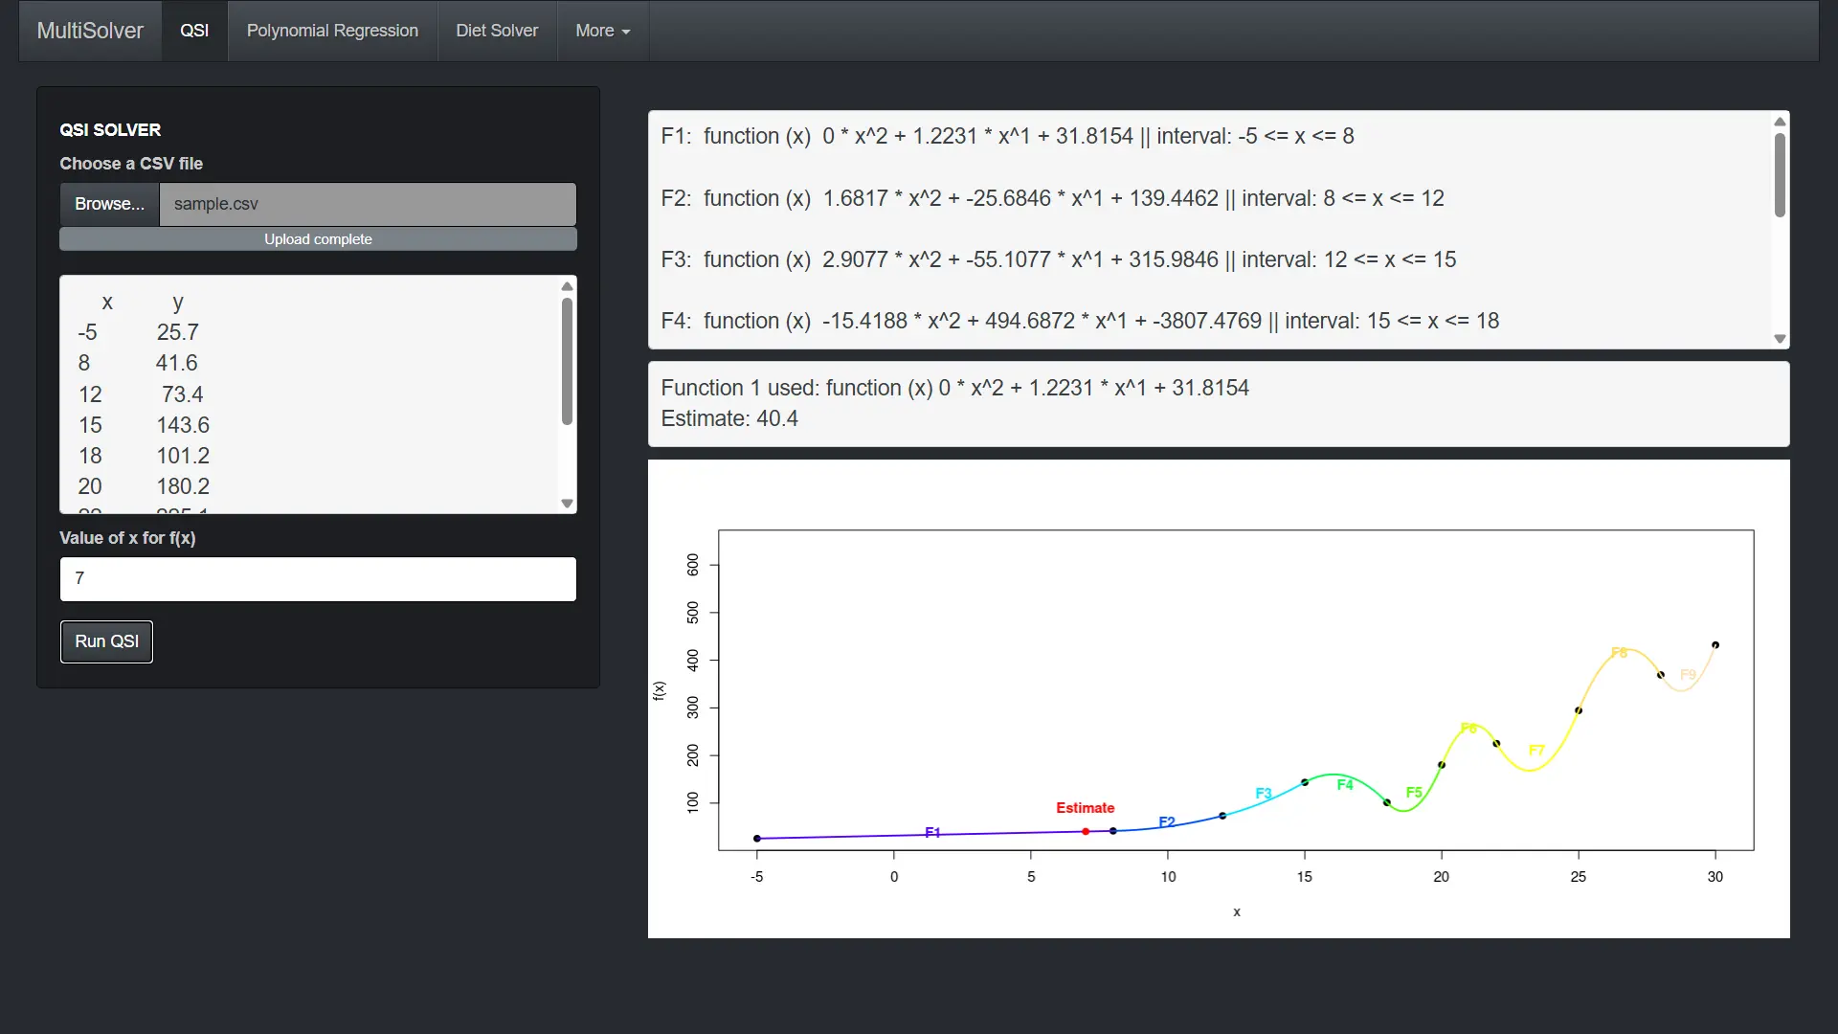
Task: Select the sample.csv filename field
Action: (x=368, y=204)
